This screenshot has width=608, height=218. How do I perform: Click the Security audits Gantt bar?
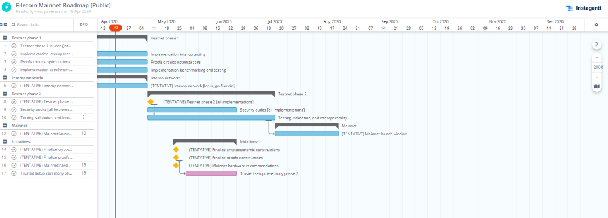(x=193, y=110)
